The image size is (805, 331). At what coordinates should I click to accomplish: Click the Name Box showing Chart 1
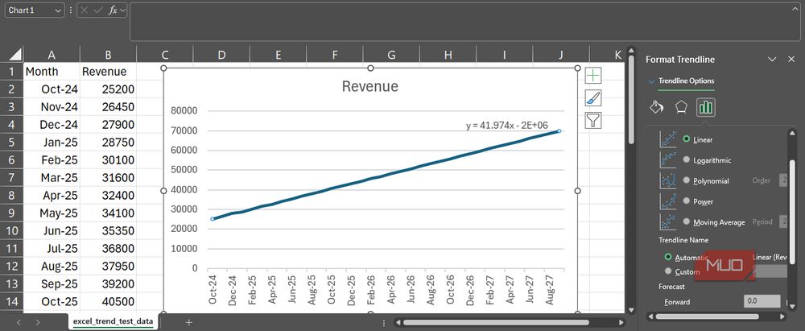click(x=29, y=10)
